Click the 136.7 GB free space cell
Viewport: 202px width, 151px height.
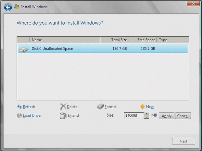point(148,49)
